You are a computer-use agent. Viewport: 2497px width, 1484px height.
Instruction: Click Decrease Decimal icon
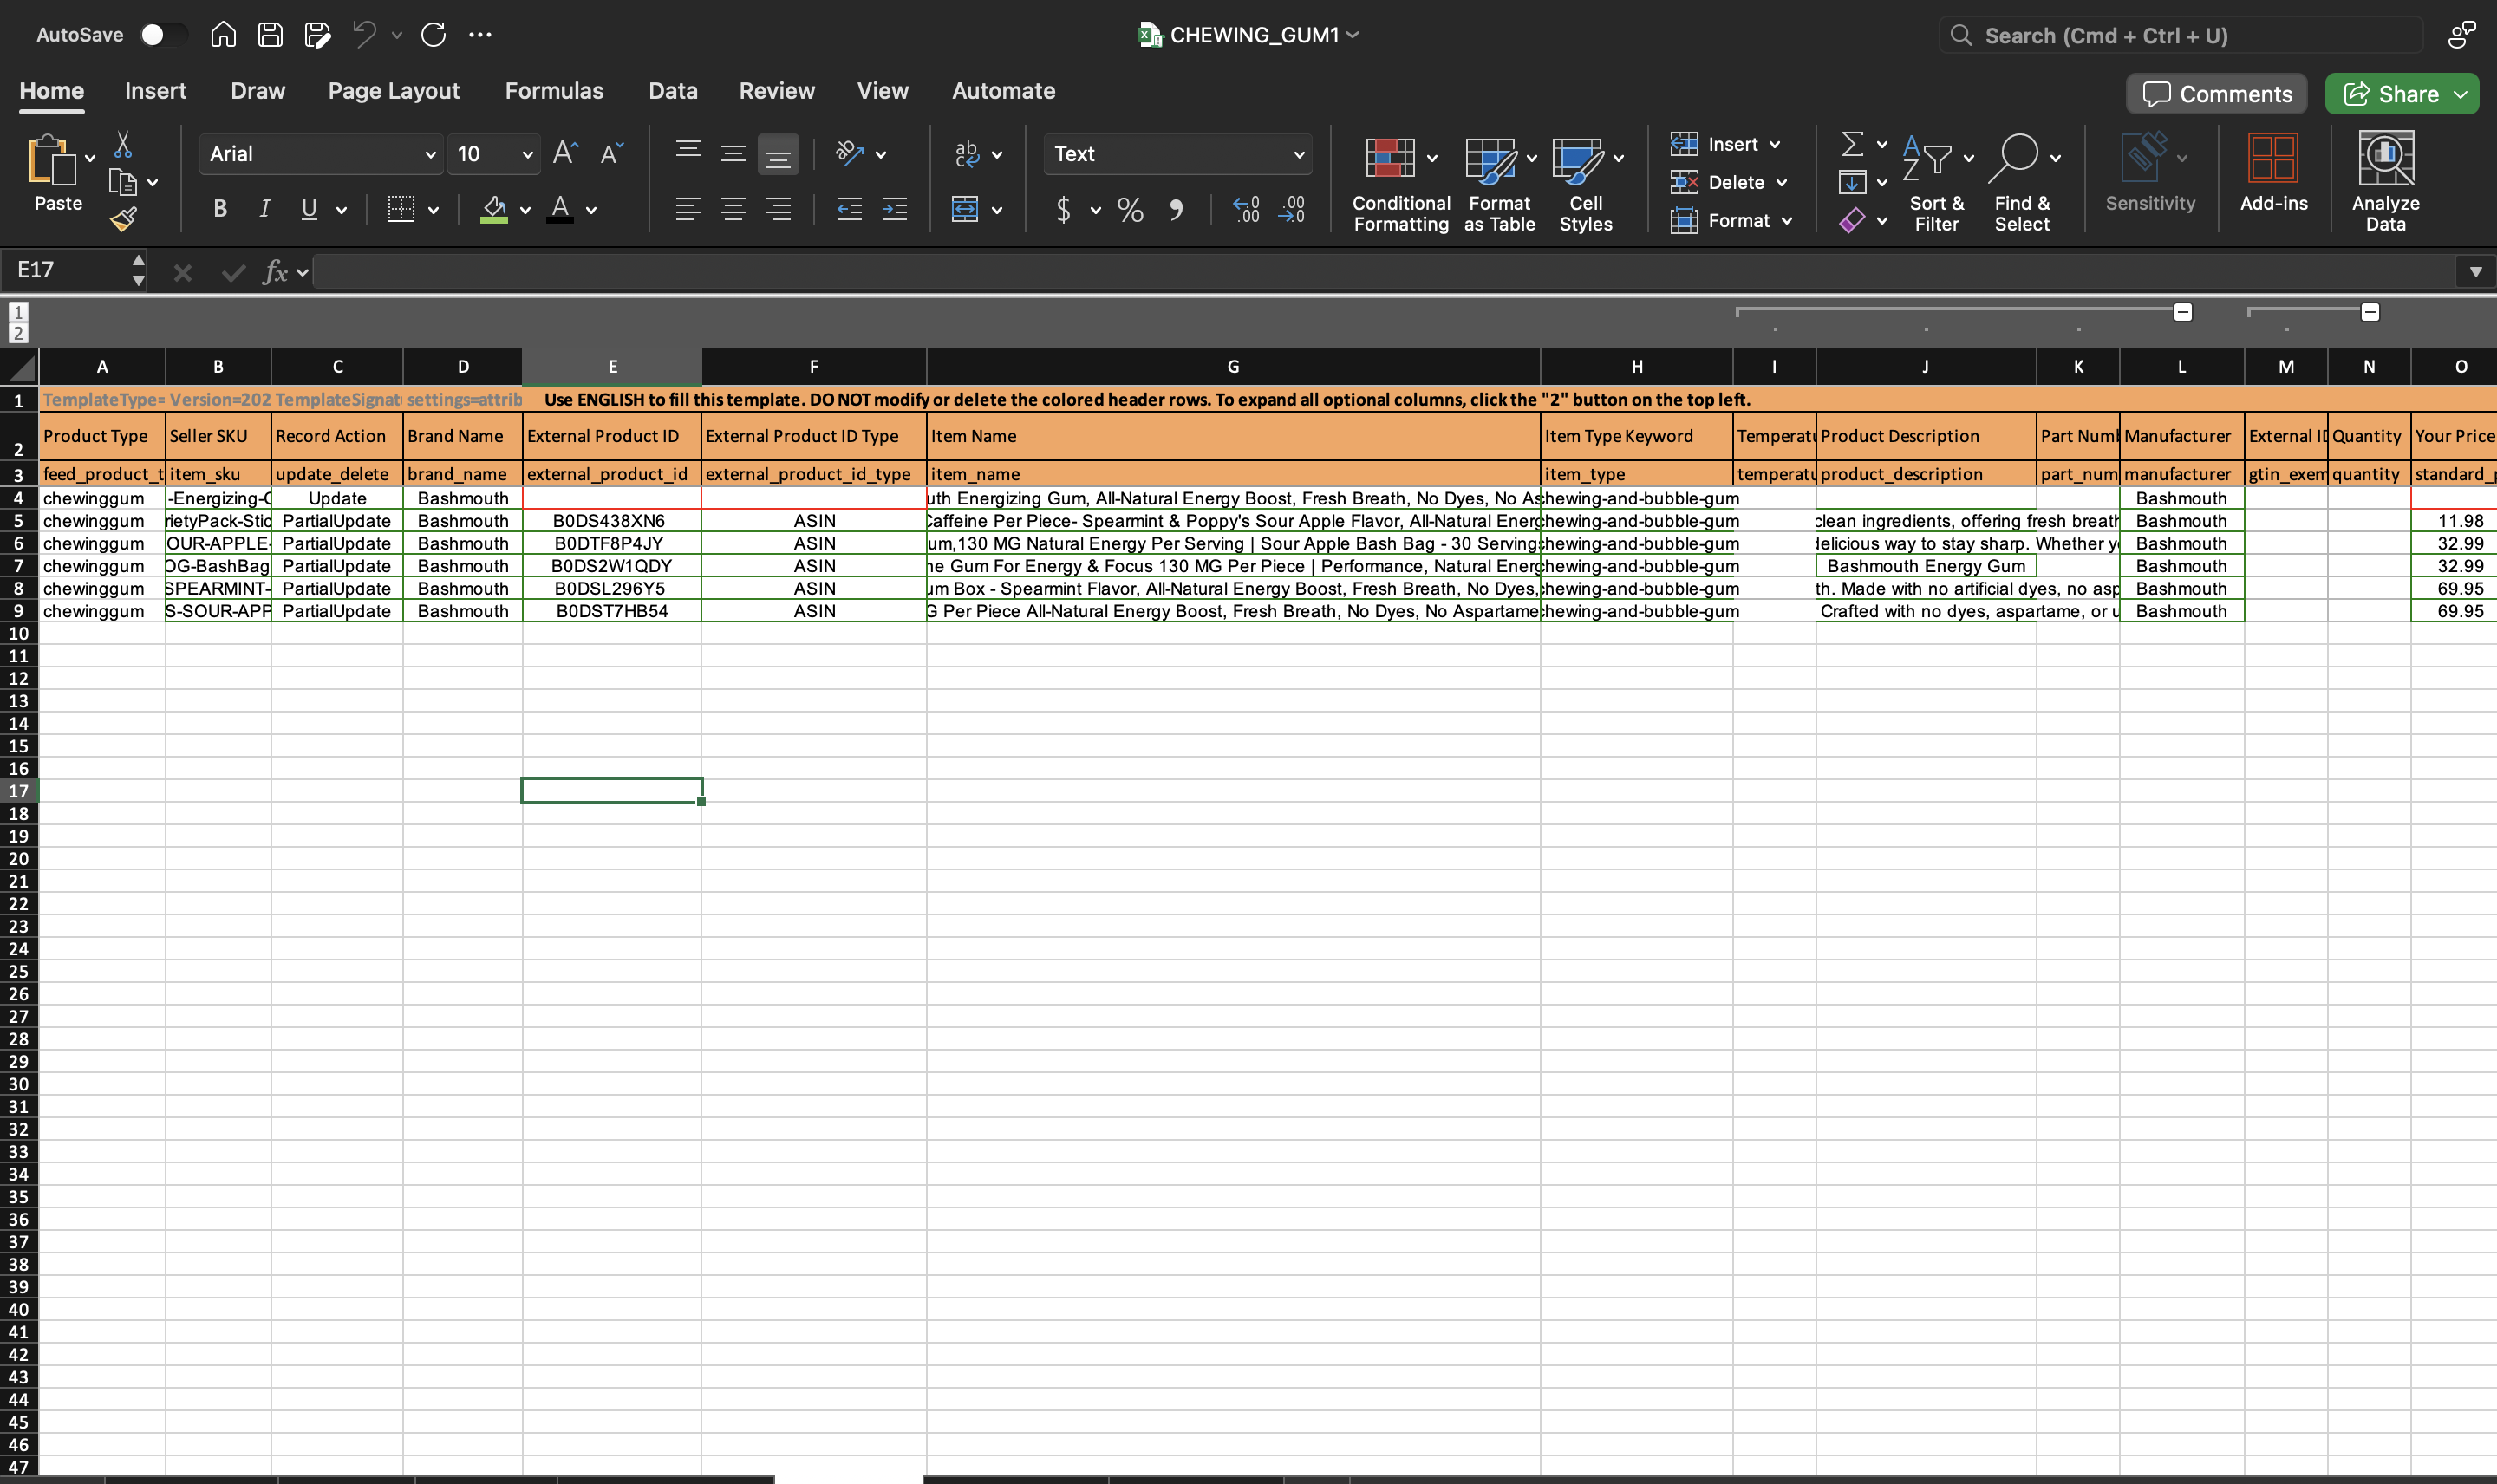1291,210
